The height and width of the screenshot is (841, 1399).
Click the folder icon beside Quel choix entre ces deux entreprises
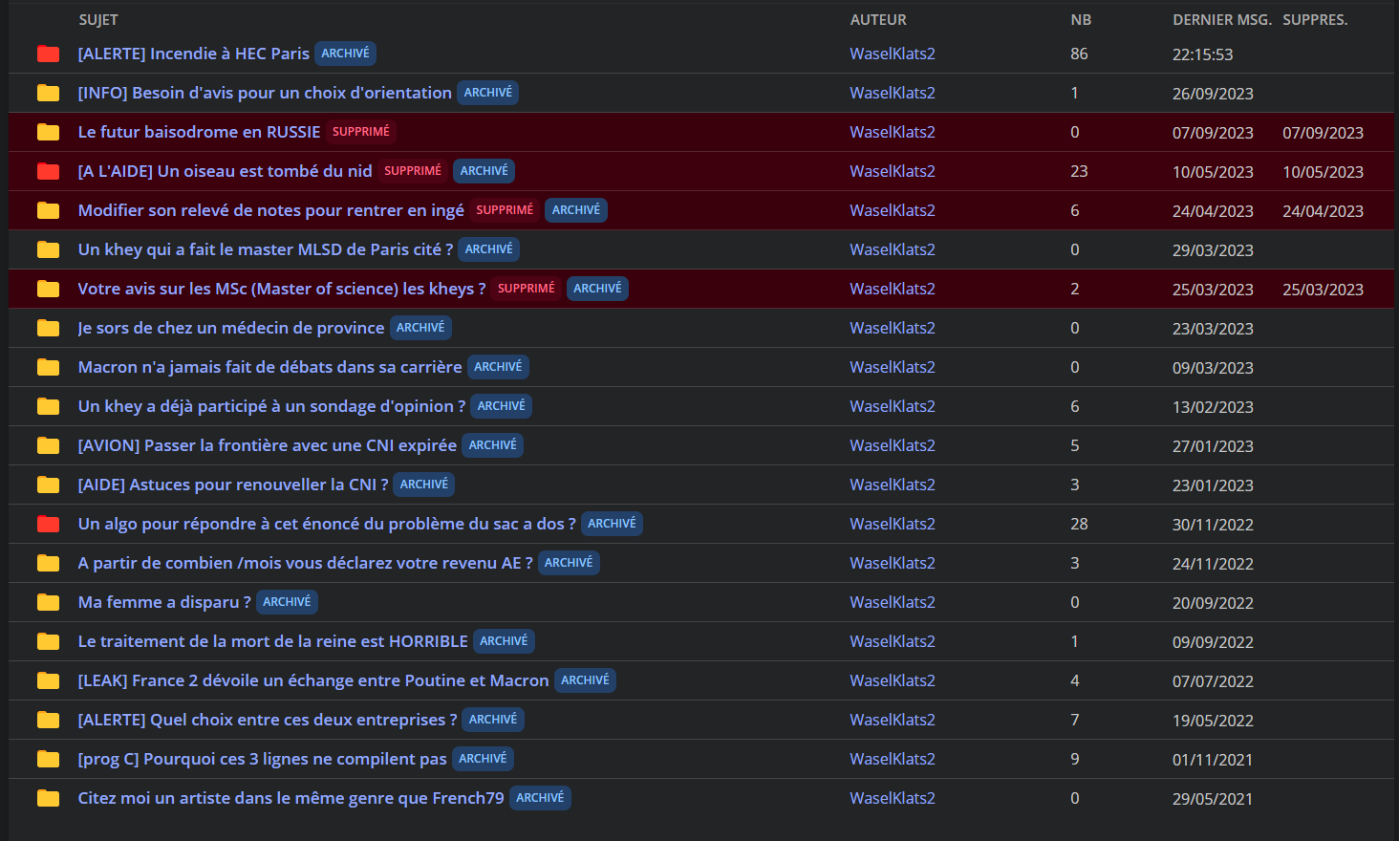click(x=48, y=721)
